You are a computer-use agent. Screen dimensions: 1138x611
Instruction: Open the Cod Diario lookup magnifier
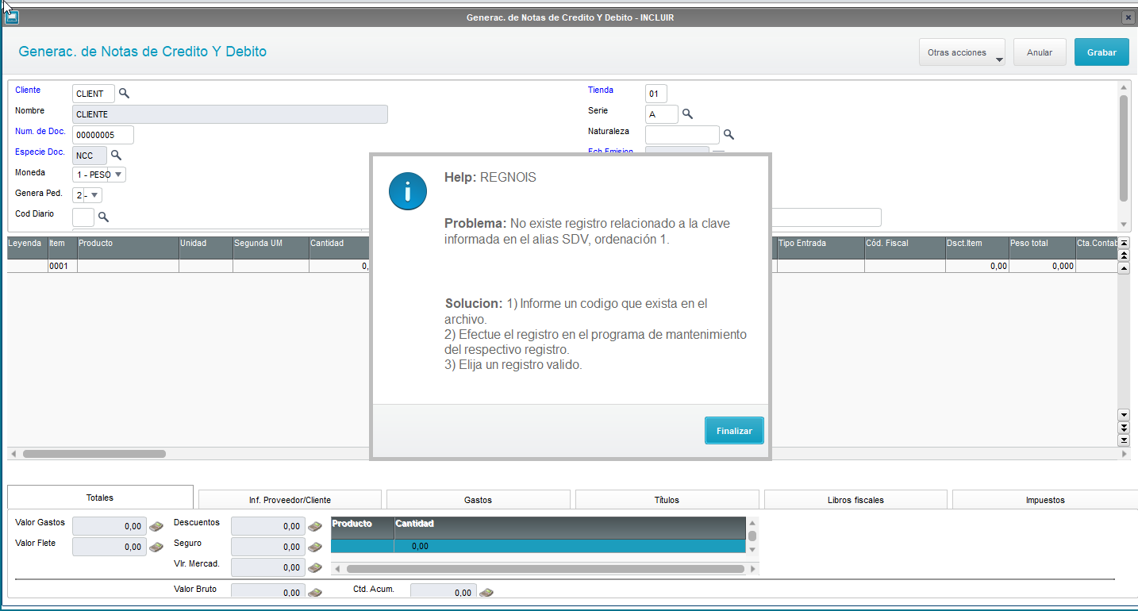point(103,217)
